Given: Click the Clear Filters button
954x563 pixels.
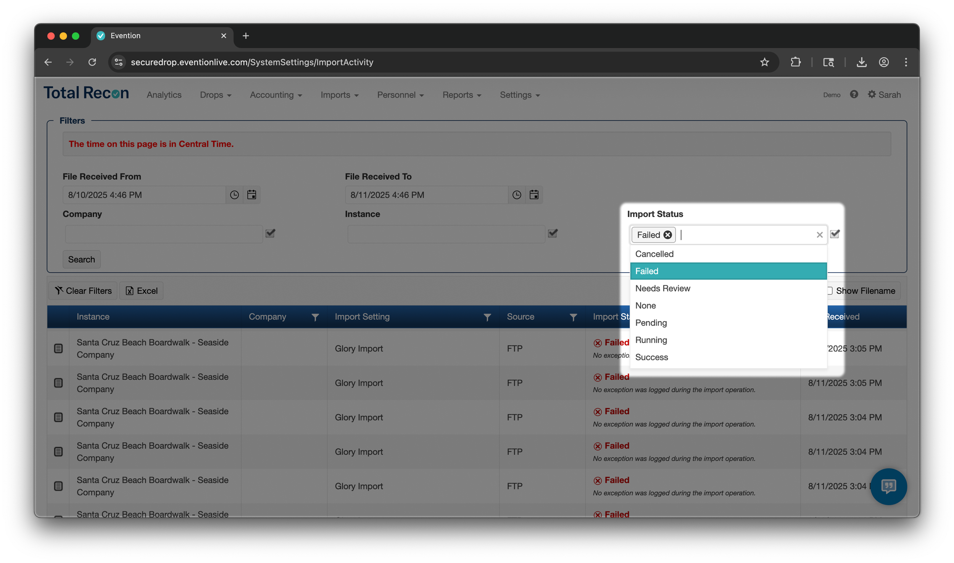Looking at the screenshot, I should [83, 291].
